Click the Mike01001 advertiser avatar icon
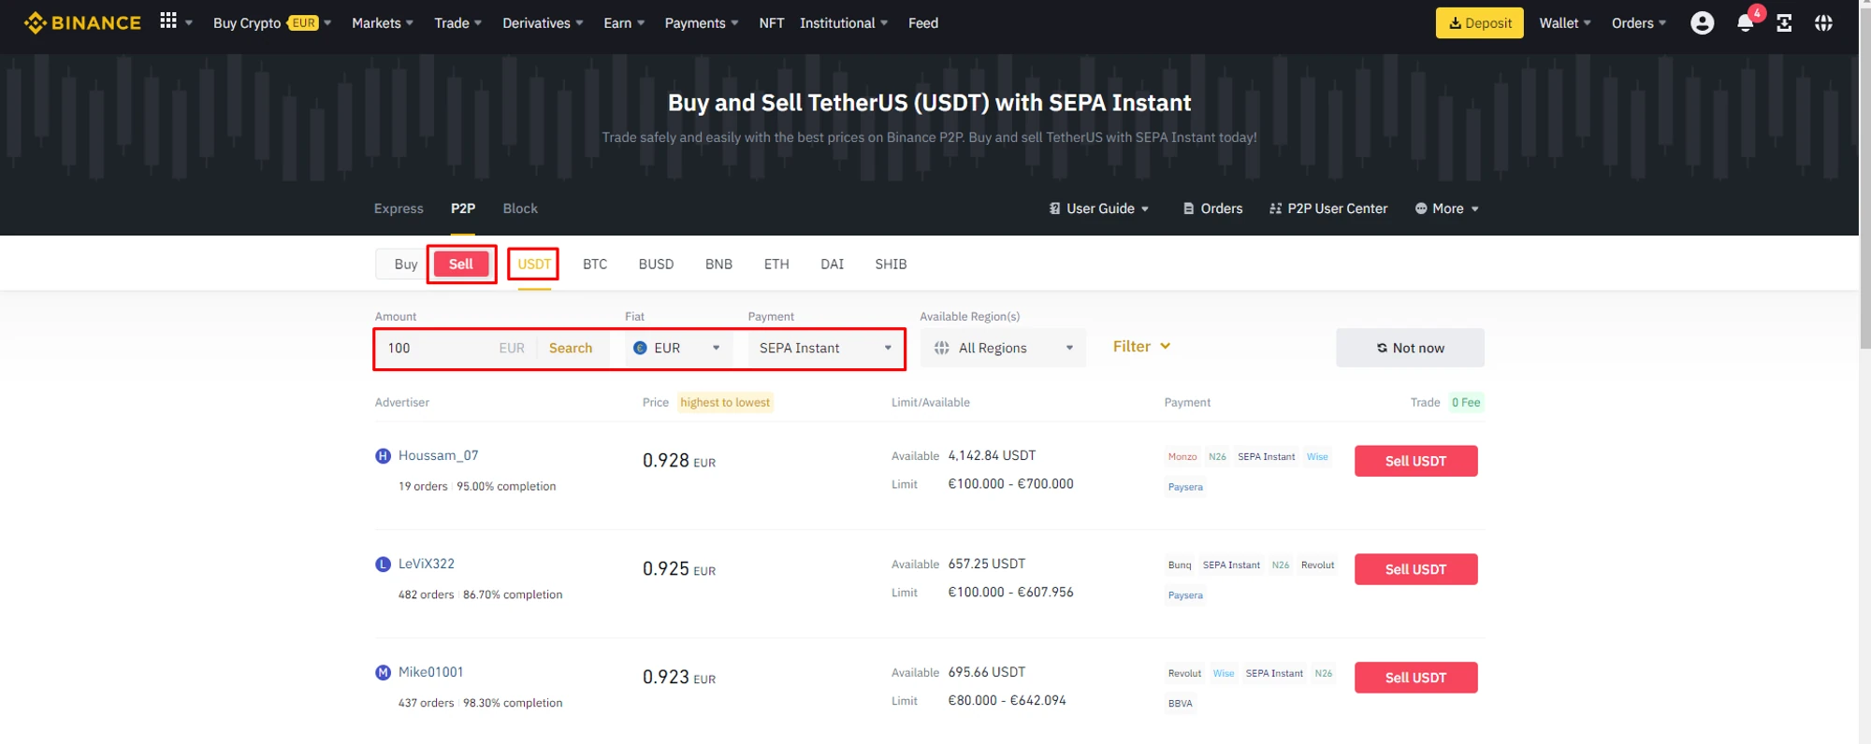 [x=383, y=673]
